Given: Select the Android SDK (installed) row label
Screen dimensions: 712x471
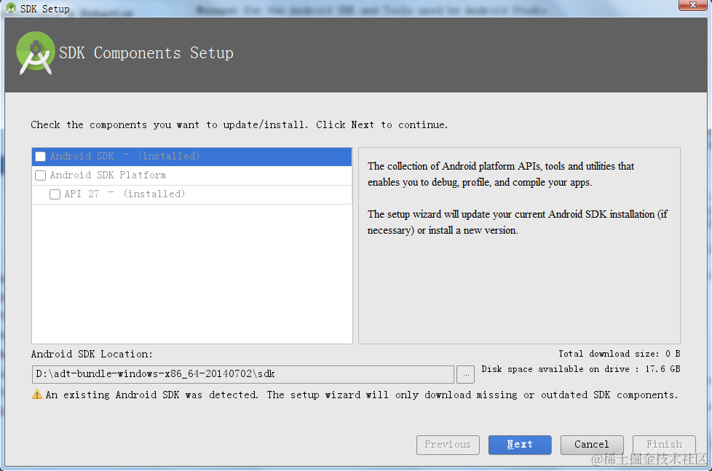Looking at the screenshot, I should pos(124,157).
